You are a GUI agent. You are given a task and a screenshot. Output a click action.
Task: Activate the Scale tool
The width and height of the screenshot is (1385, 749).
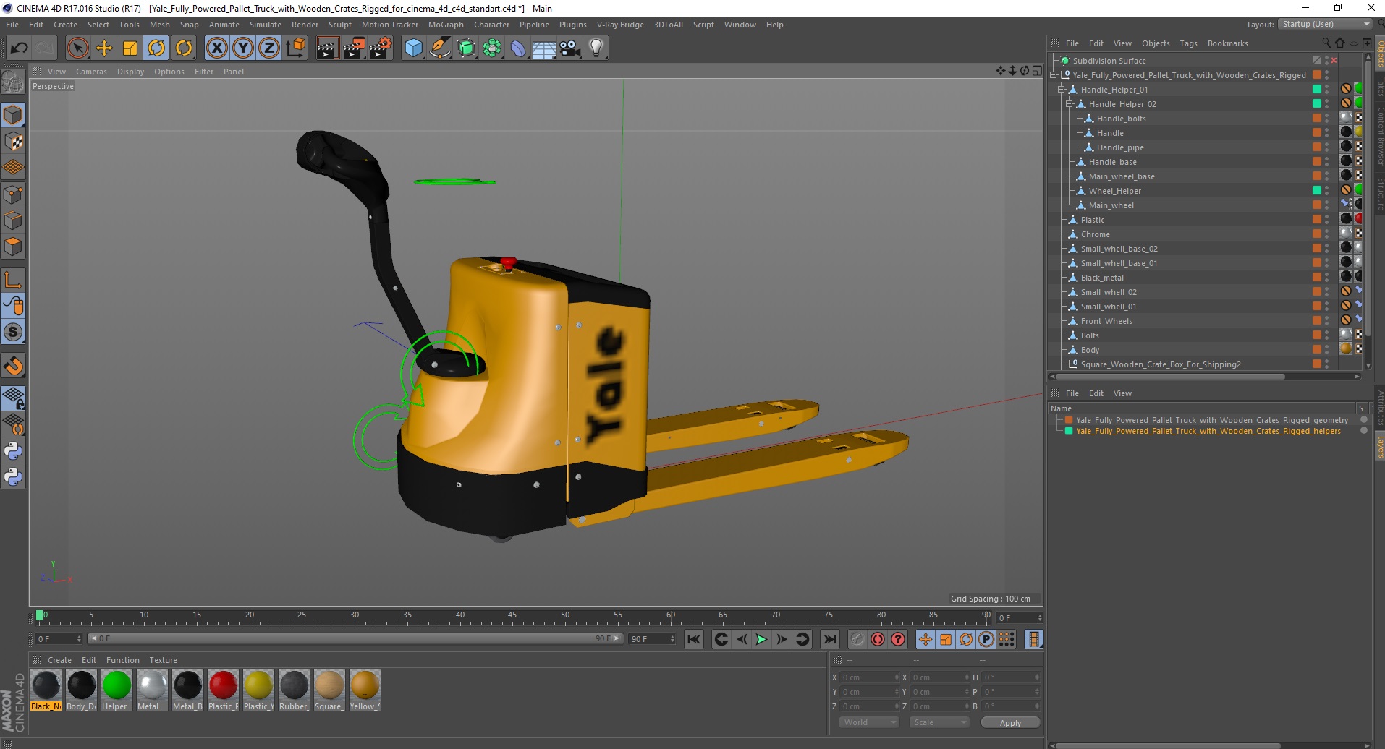click(130, 48)
